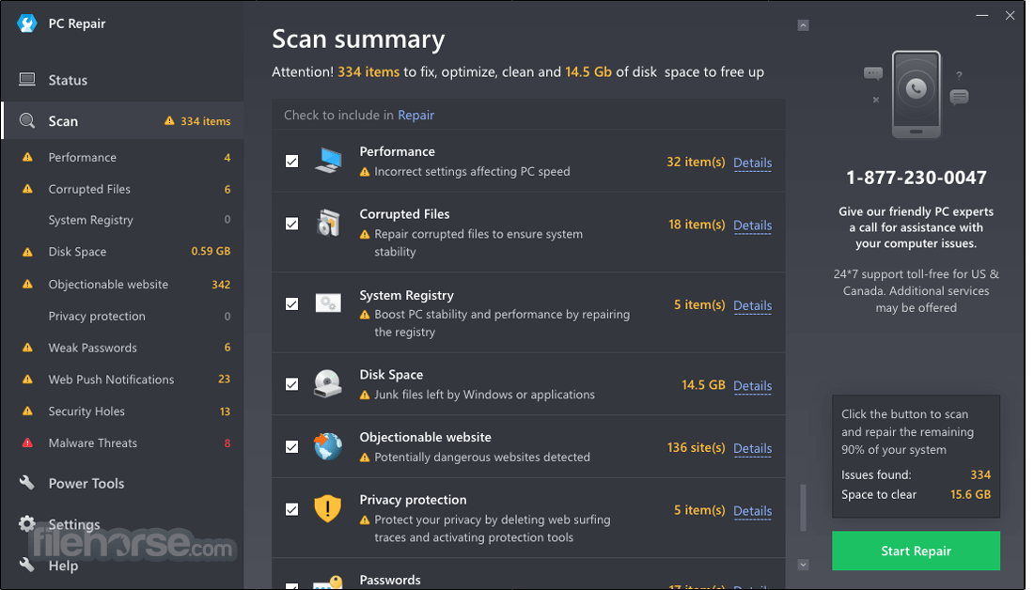
Task: Uncheck the Objectionable website checkbox
Action: (x=291, y=446)
